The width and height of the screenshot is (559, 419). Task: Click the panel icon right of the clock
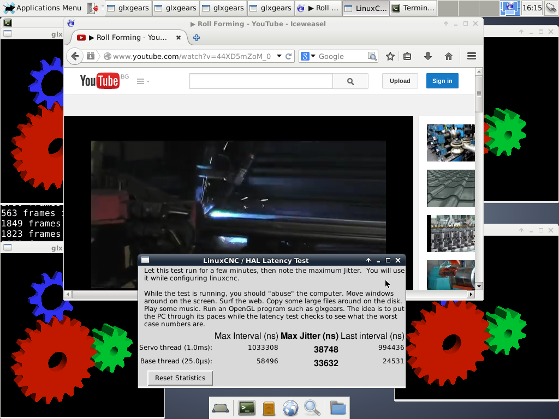tap(551, 8)
